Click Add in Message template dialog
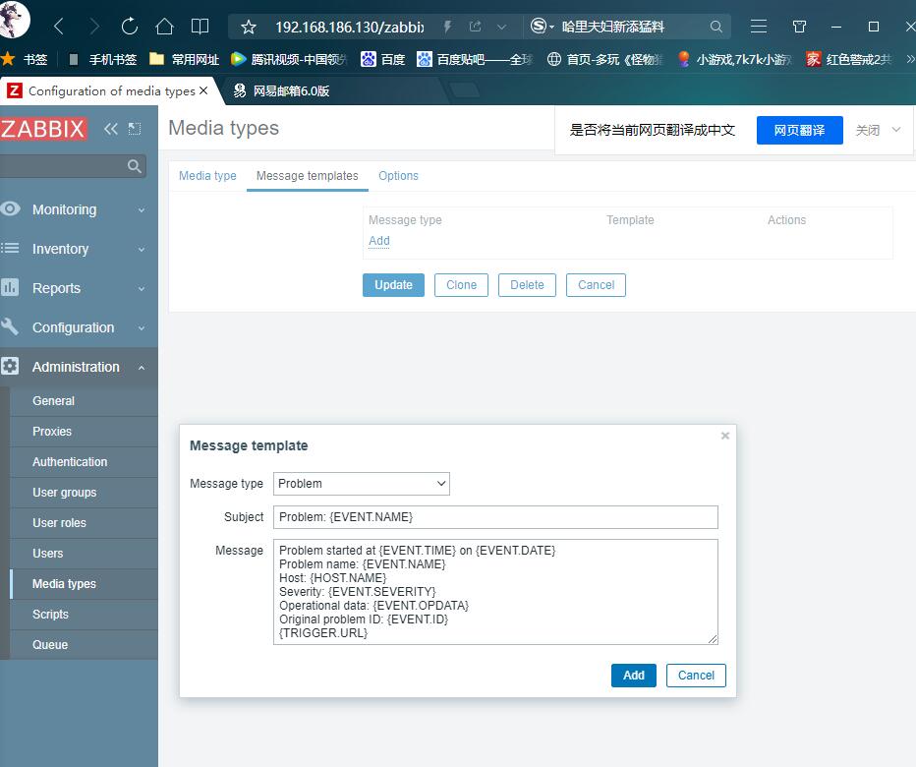This screenshot has width=916, height=767. coord(633,676)
